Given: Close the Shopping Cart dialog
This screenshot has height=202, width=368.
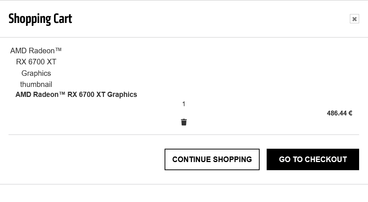Looking at the screenshot, I should click(x=354, y=19).
